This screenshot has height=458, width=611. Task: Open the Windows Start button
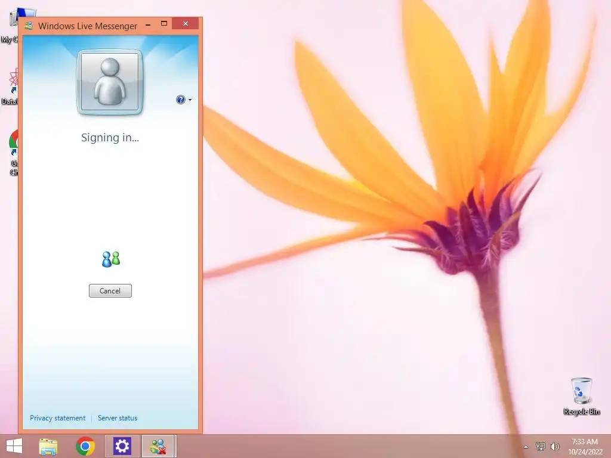point(14,446)
